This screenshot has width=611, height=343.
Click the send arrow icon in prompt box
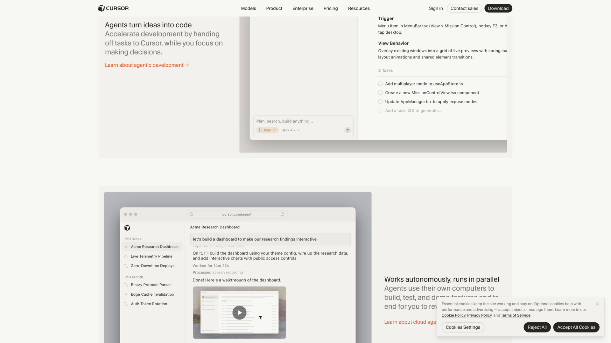pos(348,130)
